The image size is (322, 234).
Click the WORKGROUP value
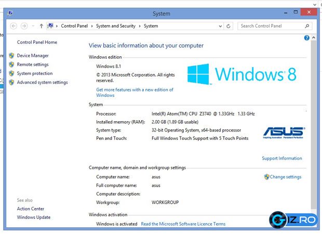165,202
